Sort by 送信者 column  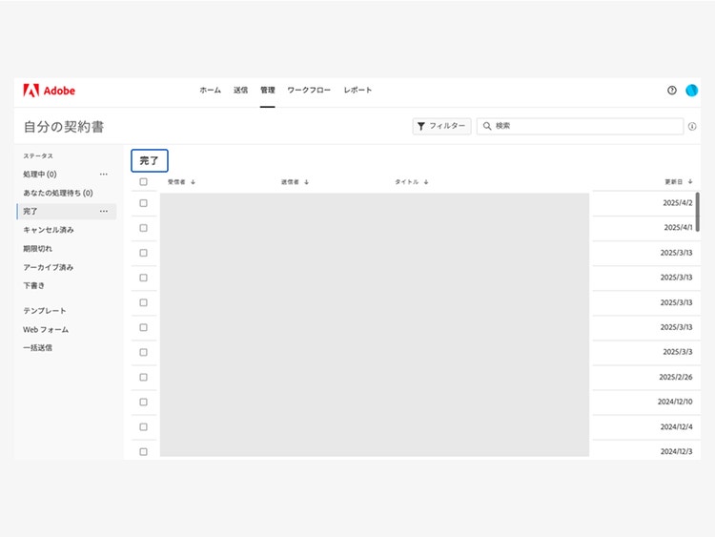click(x=295, y=182)
